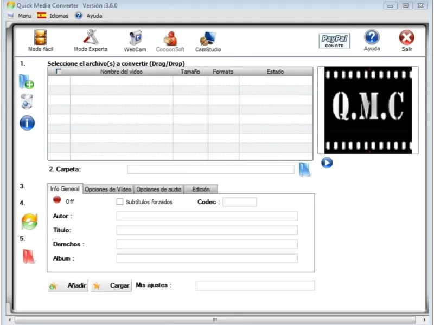
Task: Sort by Nombre del video column header
Action: (x=121, y=71)
